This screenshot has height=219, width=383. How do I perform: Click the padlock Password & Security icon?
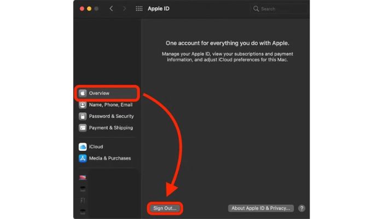(83, 116)
